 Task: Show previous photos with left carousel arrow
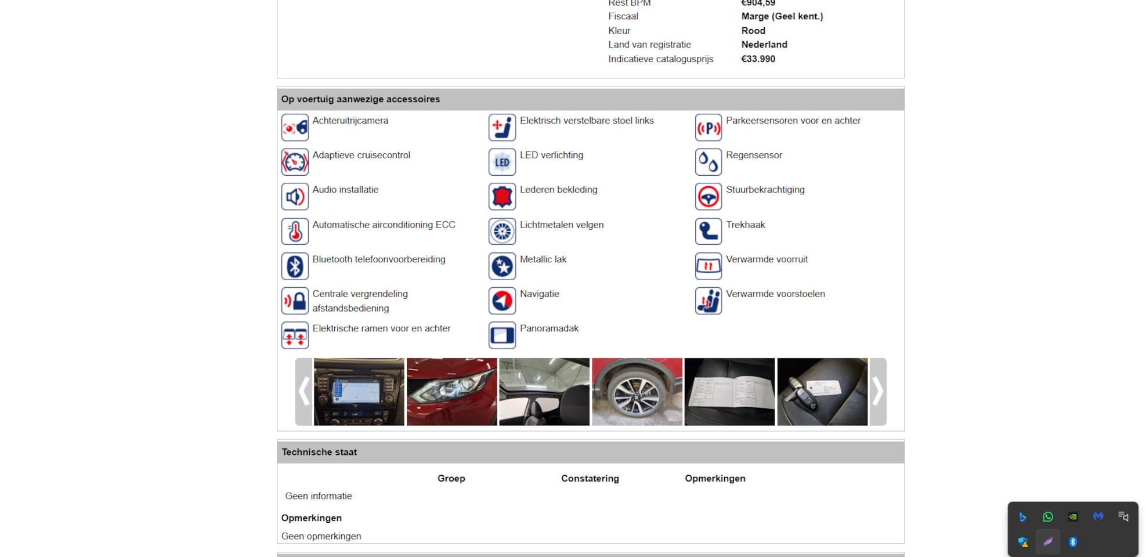303,392
